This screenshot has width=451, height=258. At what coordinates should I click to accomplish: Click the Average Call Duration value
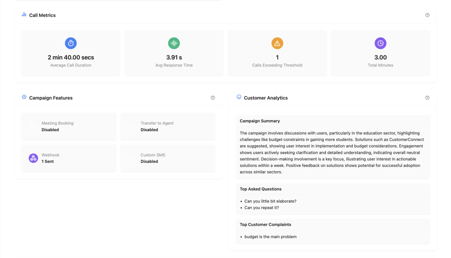point(71,57)
